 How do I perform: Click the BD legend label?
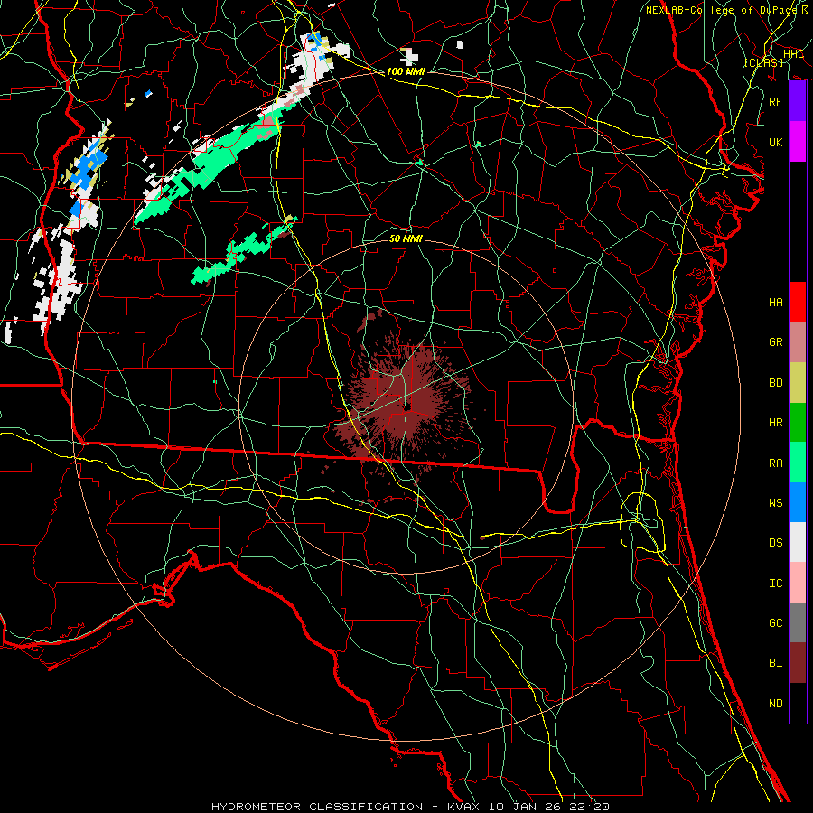[x=776, y=383]
